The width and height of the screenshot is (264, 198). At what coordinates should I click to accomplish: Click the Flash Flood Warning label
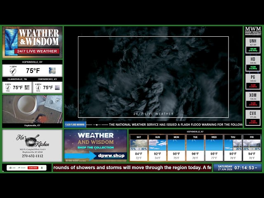(x=75, y=125)
